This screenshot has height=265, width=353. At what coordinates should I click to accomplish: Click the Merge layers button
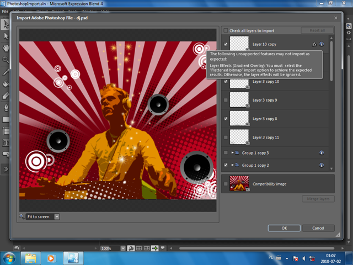pos(318,199)
